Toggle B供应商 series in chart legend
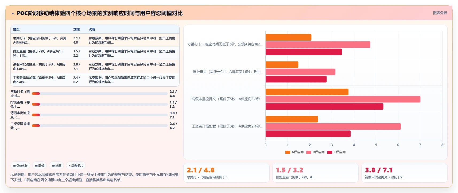Screen dimensions: 458x193 coord(316,152)
